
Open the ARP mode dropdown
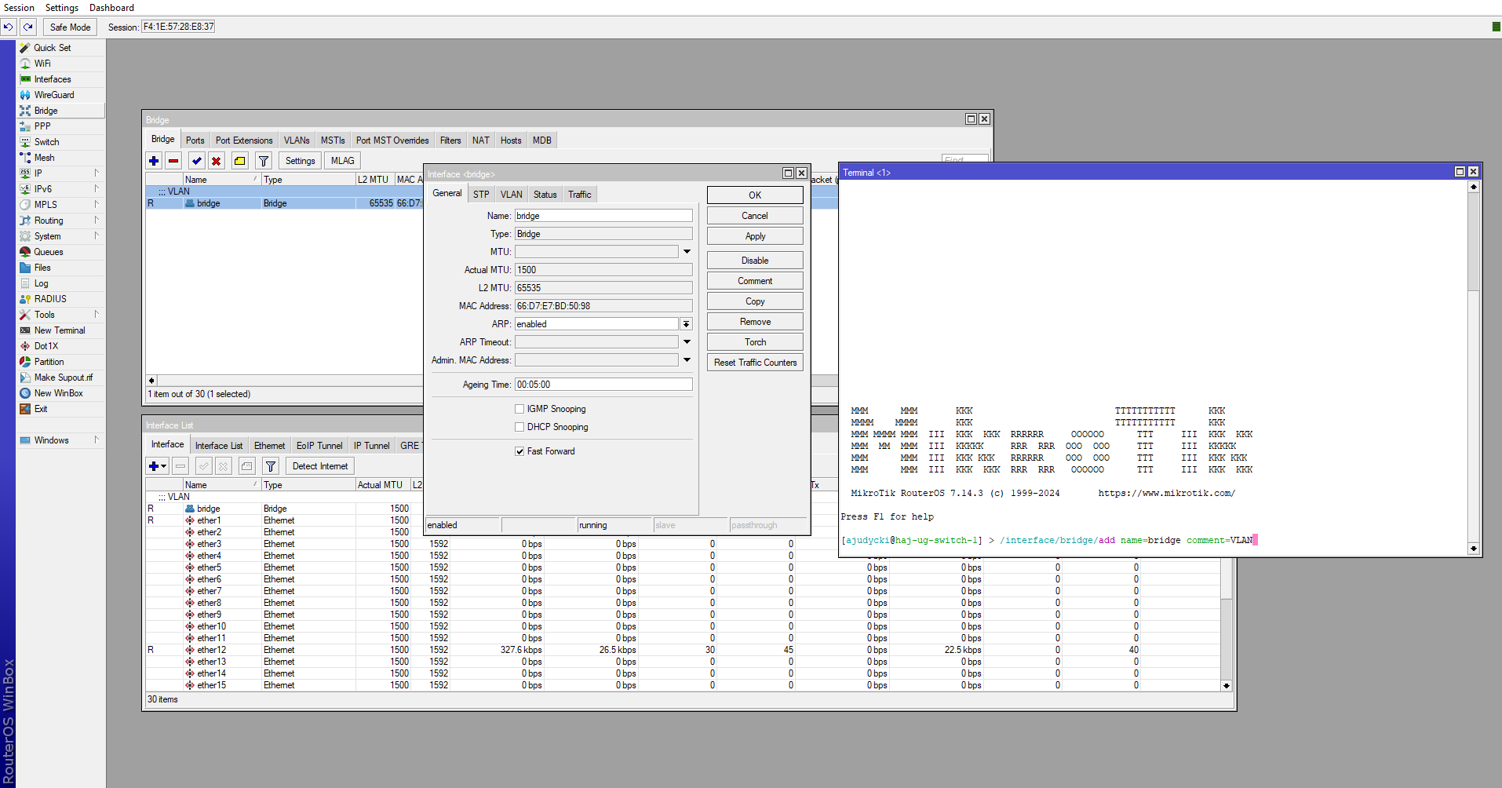click(686, 324)
